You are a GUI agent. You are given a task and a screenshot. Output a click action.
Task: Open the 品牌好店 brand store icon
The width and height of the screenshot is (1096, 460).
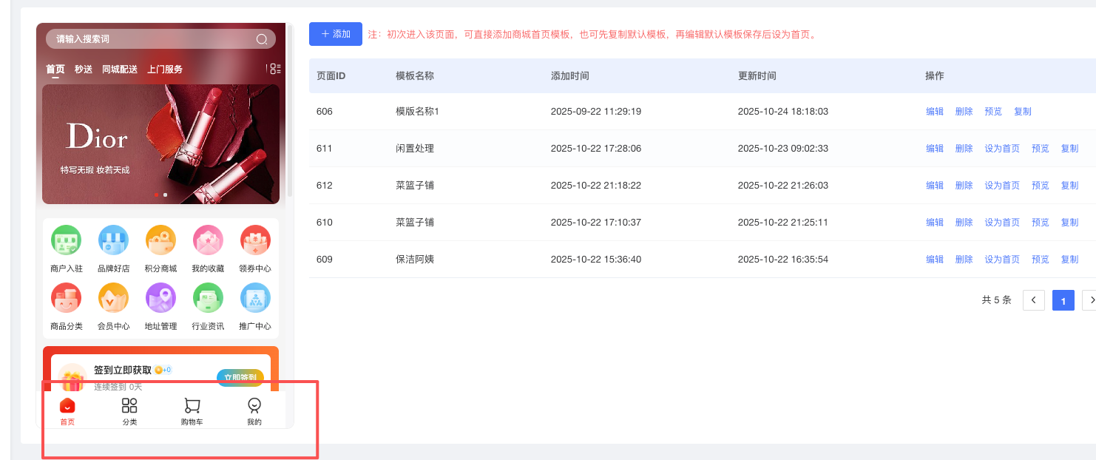click(x=113, y=240)
